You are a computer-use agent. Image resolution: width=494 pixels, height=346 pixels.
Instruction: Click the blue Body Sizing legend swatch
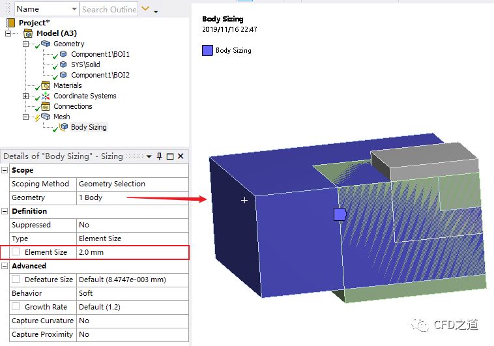(207, 50)
